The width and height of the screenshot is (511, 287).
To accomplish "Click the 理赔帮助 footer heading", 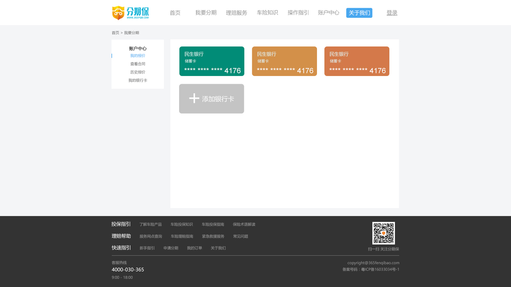I will point(121,236).
